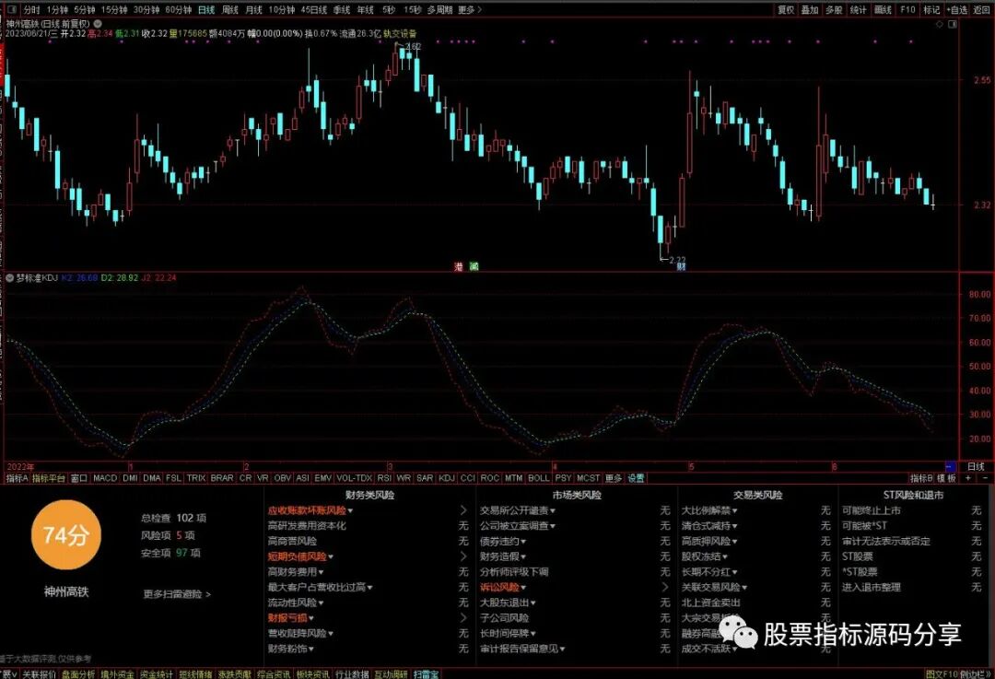This screenshot has width=995, height=679.
Task: Click the 统计 button in top toolbar
Action: [858, 9]
